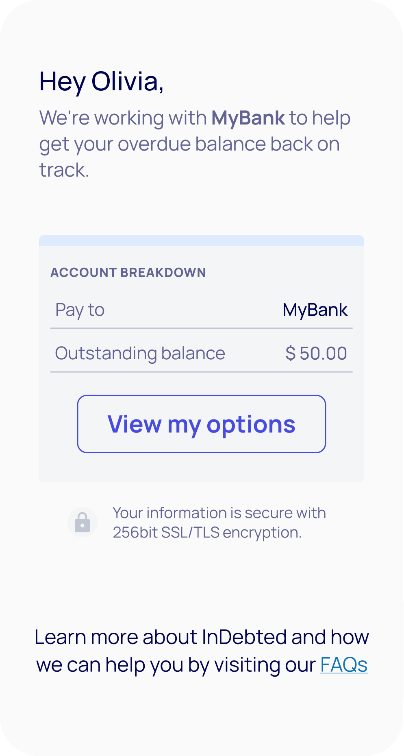Click "we can help you by visiting our" text
This screenshot has width=404, height=756.
tap(176, 665)
